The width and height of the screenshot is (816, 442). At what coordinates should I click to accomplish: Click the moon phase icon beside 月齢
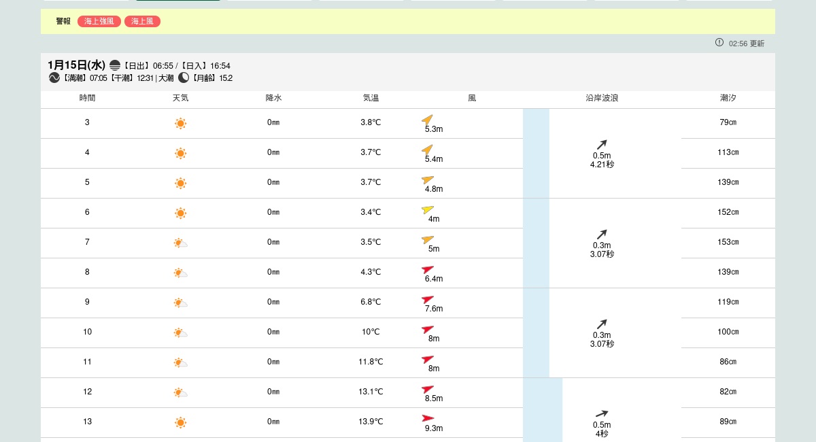point(184,78)
